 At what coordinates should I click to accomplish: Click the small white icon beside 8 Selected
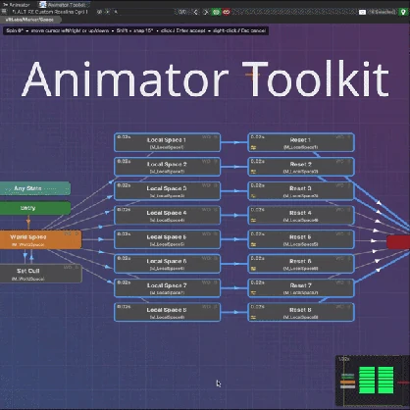pos(362,12)
